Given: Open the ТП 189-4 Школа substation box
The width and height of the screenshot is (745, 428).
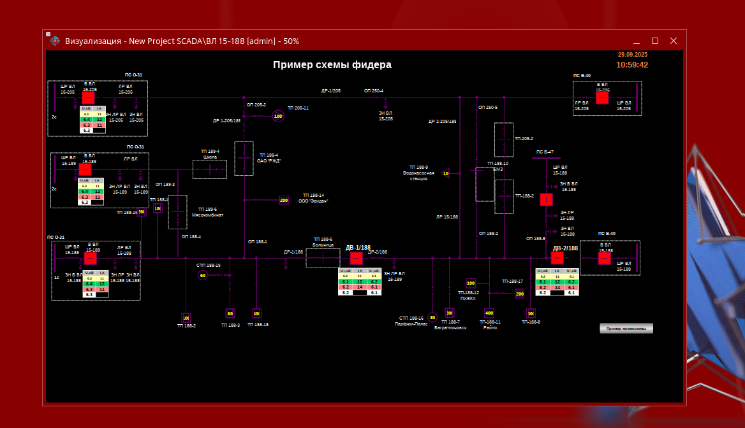Looking at the screenshot, I should (210, 169).
